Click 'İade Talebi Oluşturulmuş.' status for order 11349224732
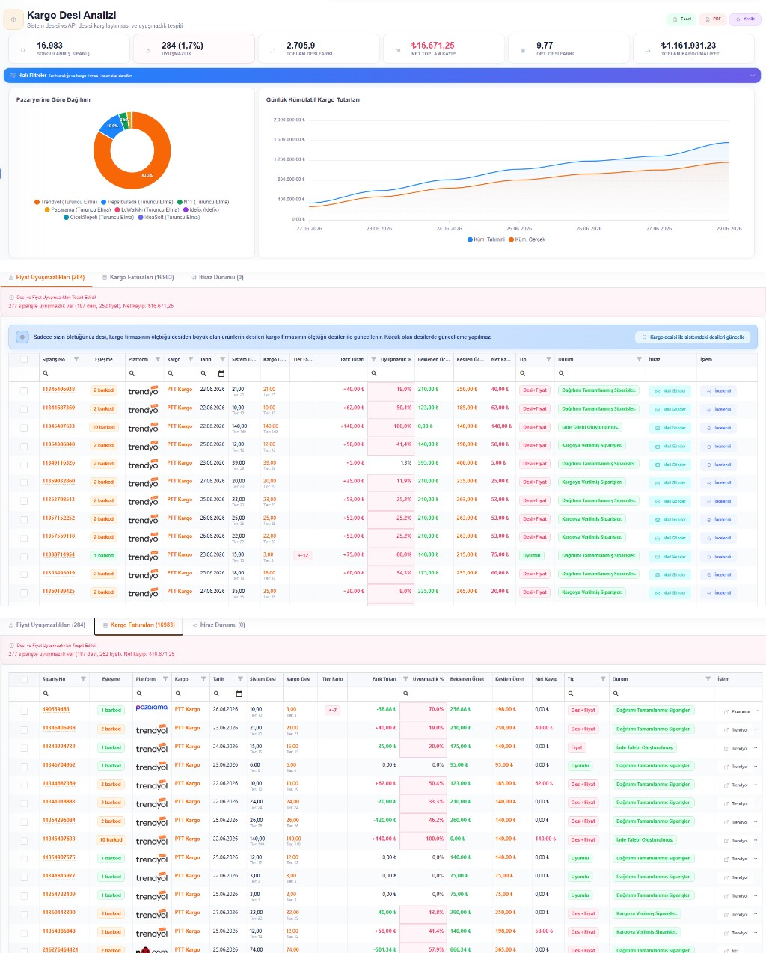The width and height of the screenshot is (766, 953). 645,747
